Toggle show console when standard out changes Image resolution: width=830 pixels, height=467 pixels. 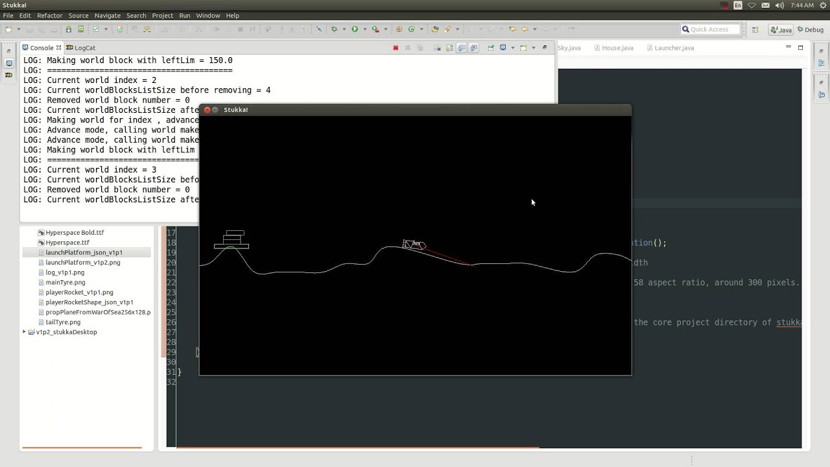(x=461, y=47)
